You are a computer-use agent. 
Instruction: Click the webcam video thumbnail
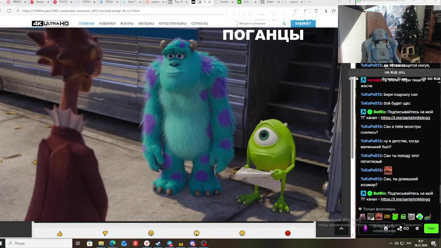(x=389, y=34)
